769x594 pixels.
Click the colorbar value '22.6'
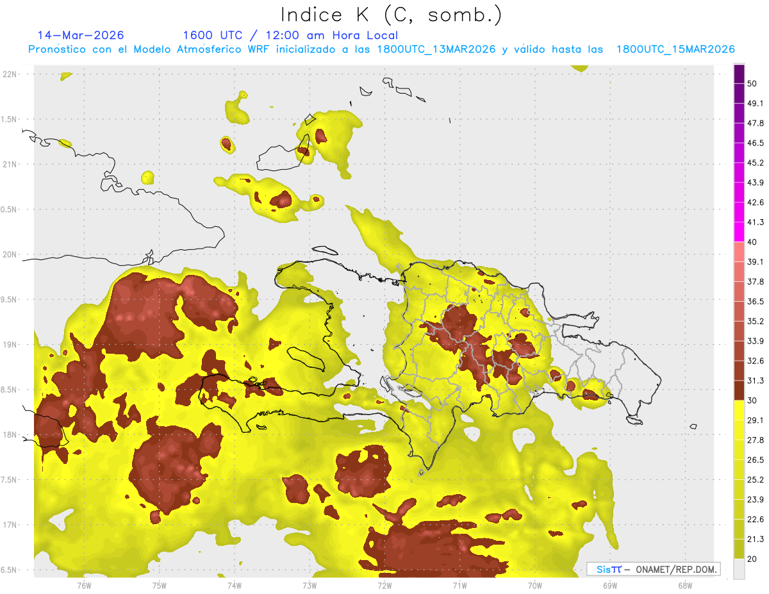(756, 519)
